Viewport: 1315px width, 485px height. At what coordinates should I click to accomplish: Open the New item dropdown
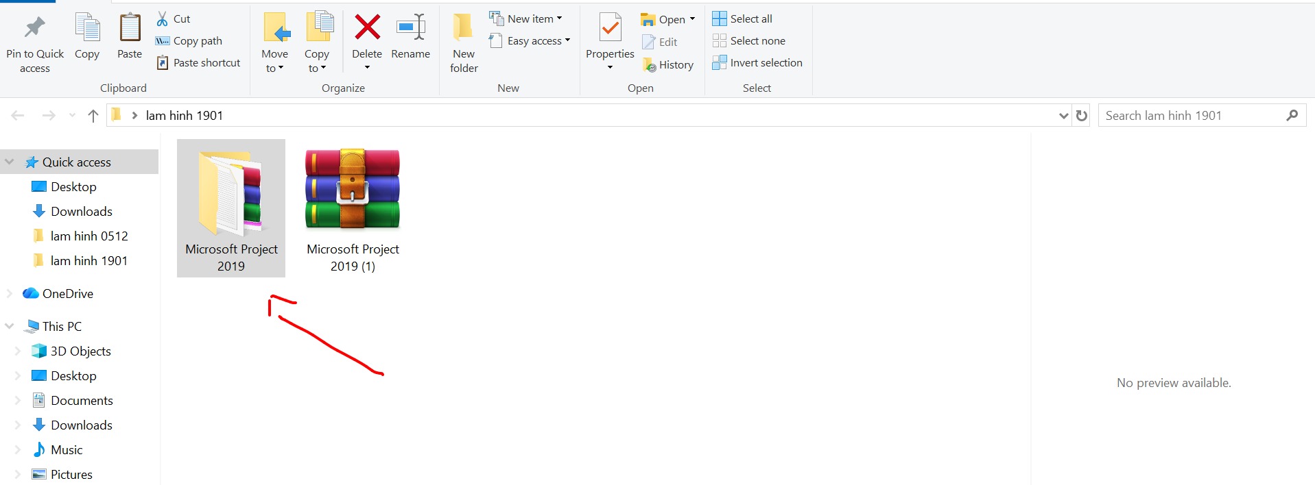[526, 19]
